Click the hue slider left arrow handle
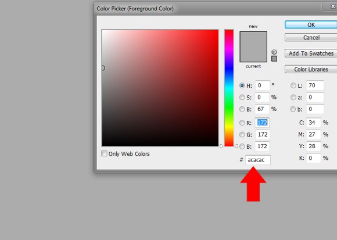 tap(221, 146)
